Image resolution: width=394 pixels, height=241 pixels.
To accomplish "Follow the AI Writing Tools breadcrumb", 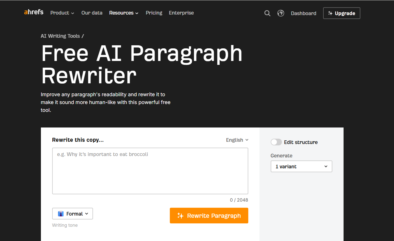I will tap(60, 36).
